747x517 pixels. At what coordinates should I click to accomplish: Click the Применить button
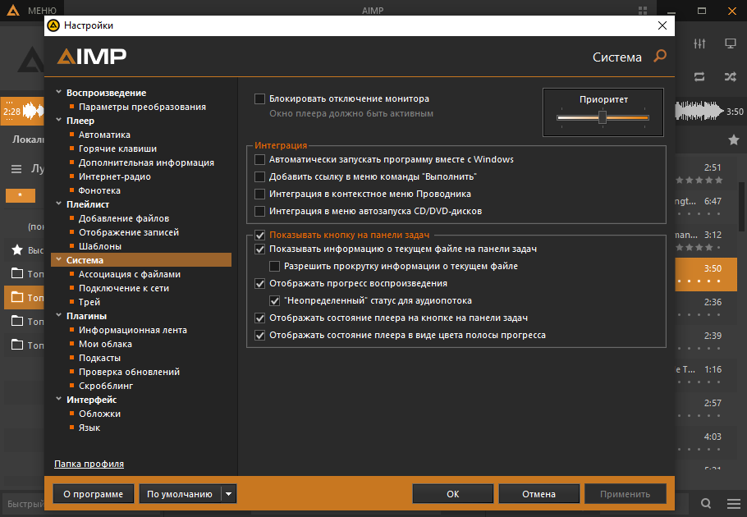point(625,494)
